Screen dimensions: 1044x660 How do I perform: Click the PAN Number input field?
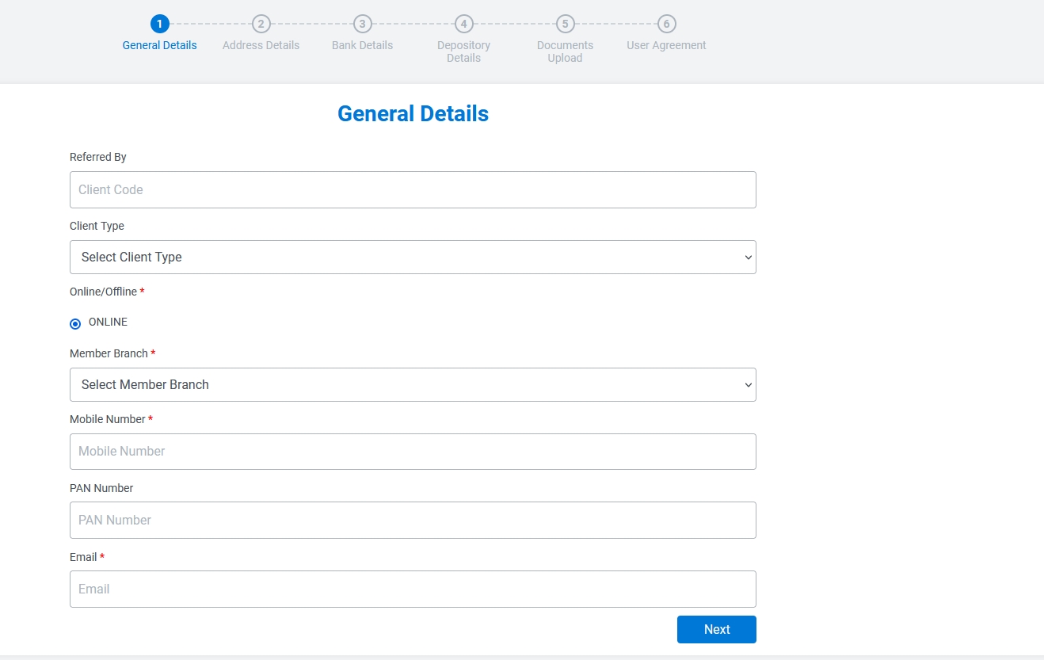pos(413,520)
